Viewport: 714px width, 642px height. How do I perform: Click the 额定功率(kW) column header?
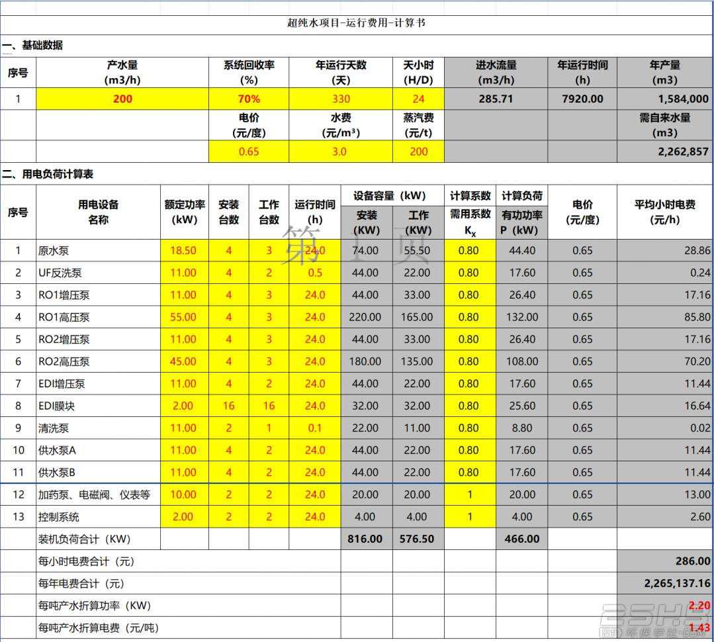click(x=185, y=212)
